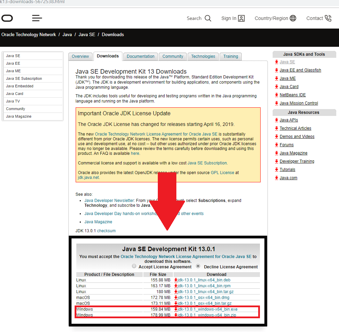Click red download icon for linux-x64_bin.rpm
The image size is (339, 332).
(x=176, y=286)
